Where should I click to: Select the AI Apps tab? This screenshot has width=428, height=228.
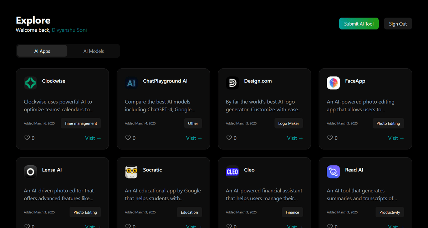tap(42, 51)
